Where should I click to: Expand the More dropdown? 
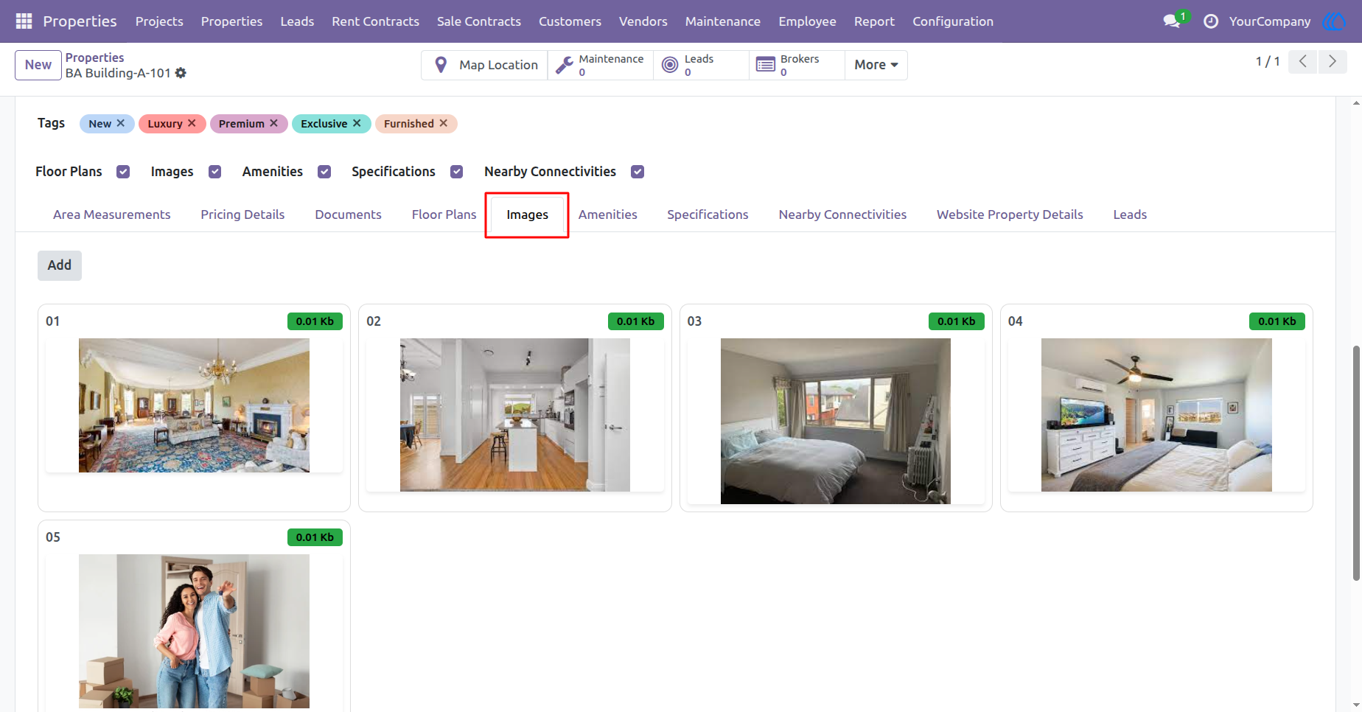pos(876,65)
